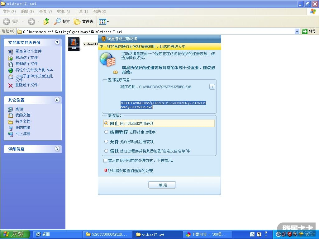The width and height of the screenshot is (319, 239).
Task: Click the red X delete icon
Action: click(11, 86)
